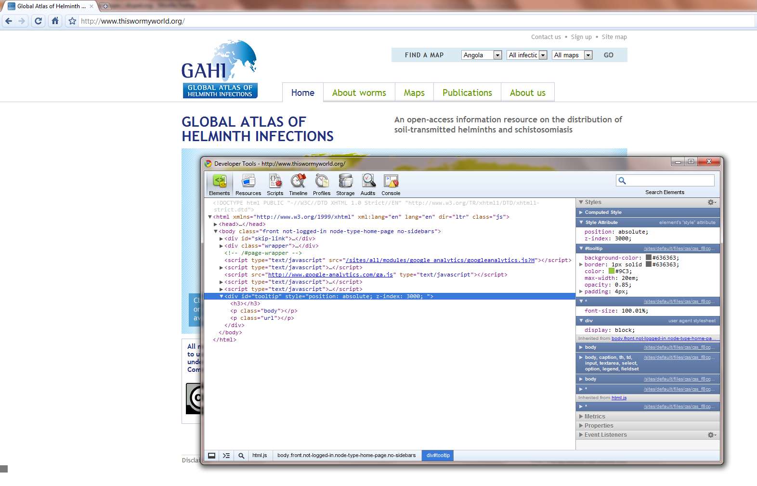This screenshot has width=757, height=486.
Task: Open a new browser tab
Action: tap(105, 6)
